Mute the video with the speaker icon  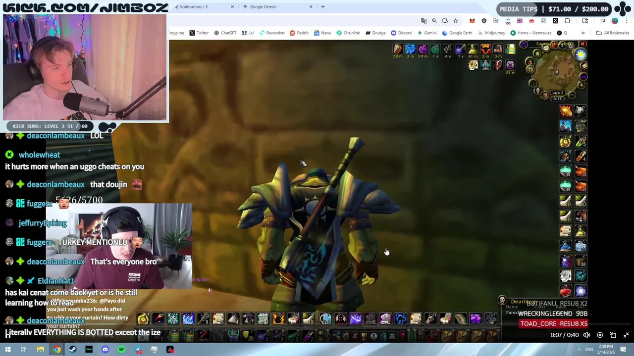[x=586, y=335]
